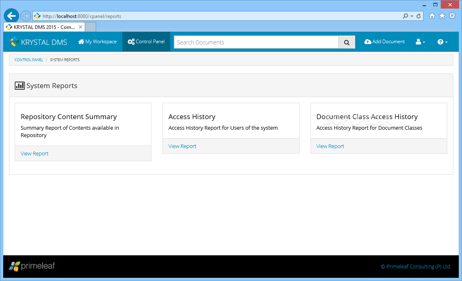Screen dimensions: 462x281
Task: Click the KRYSTAL DMS logo
Action: 38,42
